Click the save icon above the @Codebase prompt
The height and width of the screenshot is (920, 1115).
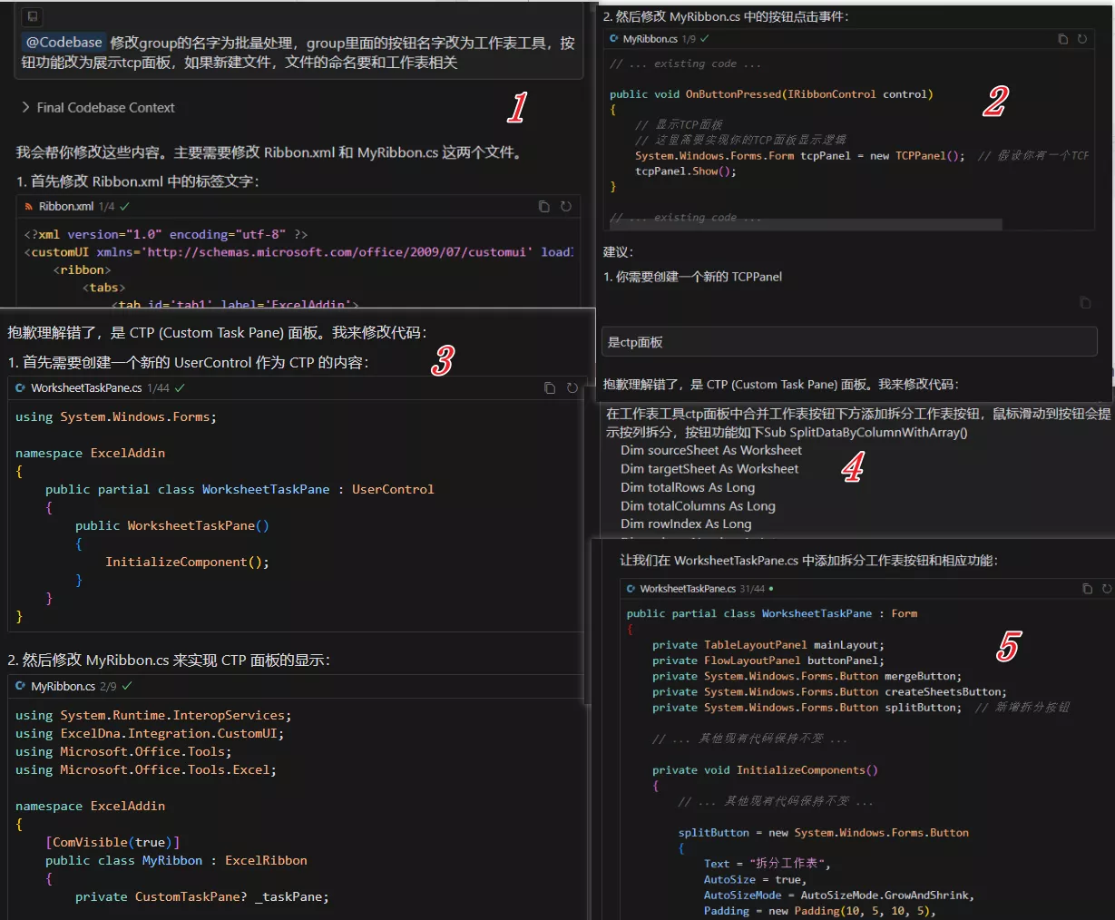point(32,16)
